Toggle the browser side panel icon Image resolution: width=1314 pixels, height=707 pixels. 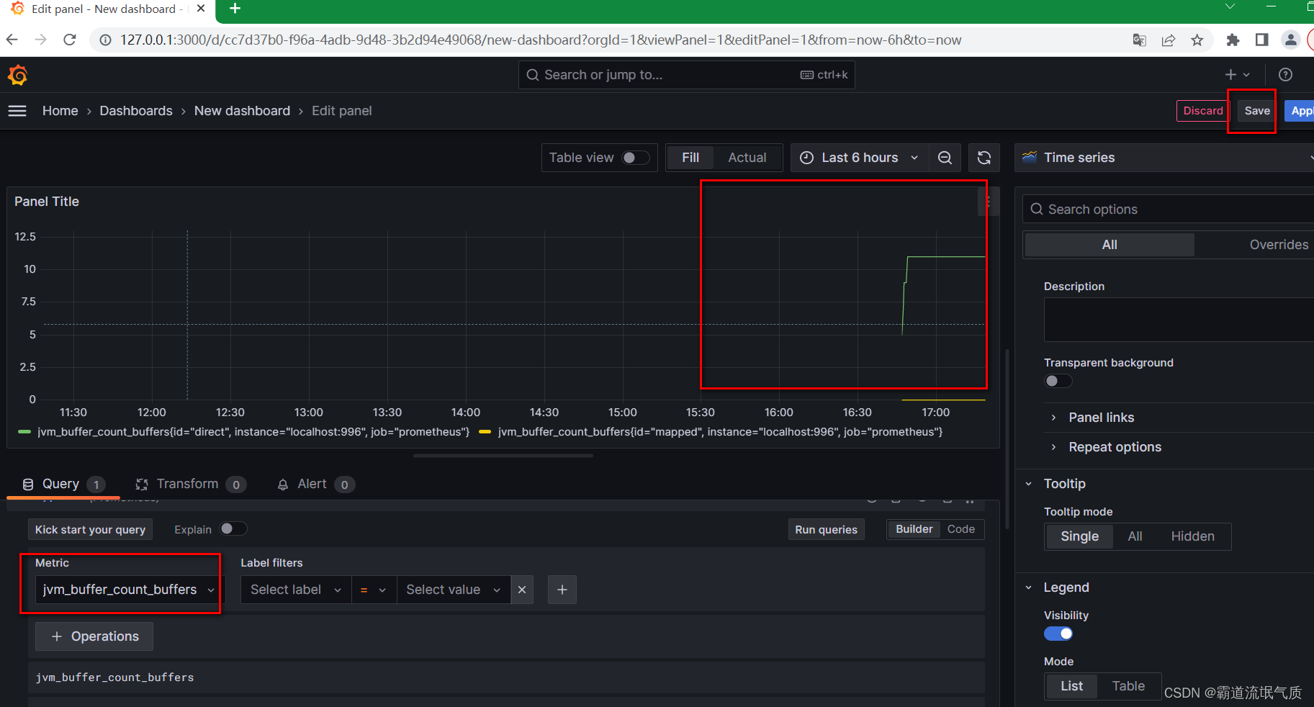click(x=1261, y=40)
